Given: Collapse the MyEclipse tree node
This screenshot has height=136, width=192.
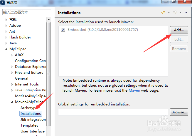Looking at the screenshot, I should (6, 49).
